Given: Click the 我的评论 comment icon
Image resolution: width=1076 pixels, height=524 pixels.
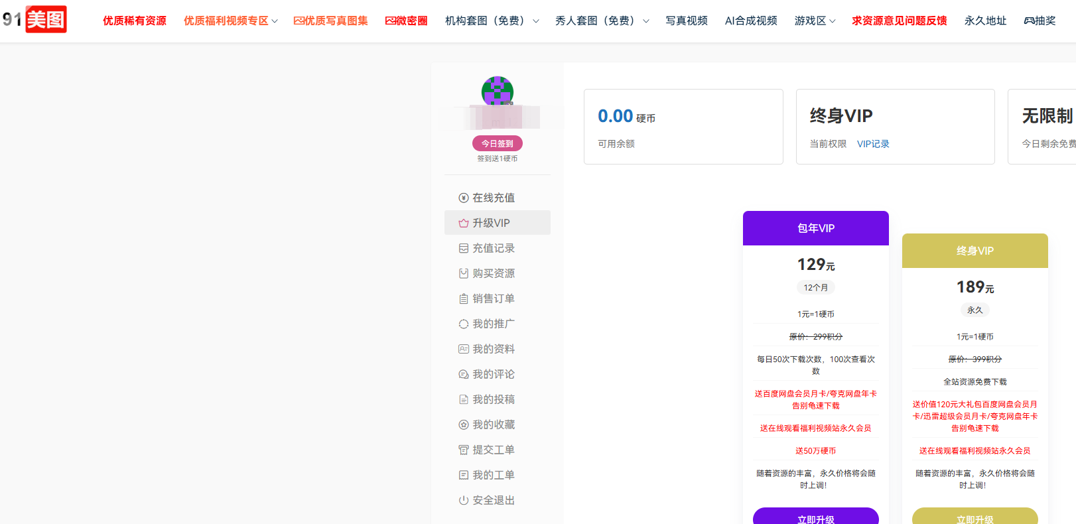Looking at the screenshot, I should (x=464, y=374).
